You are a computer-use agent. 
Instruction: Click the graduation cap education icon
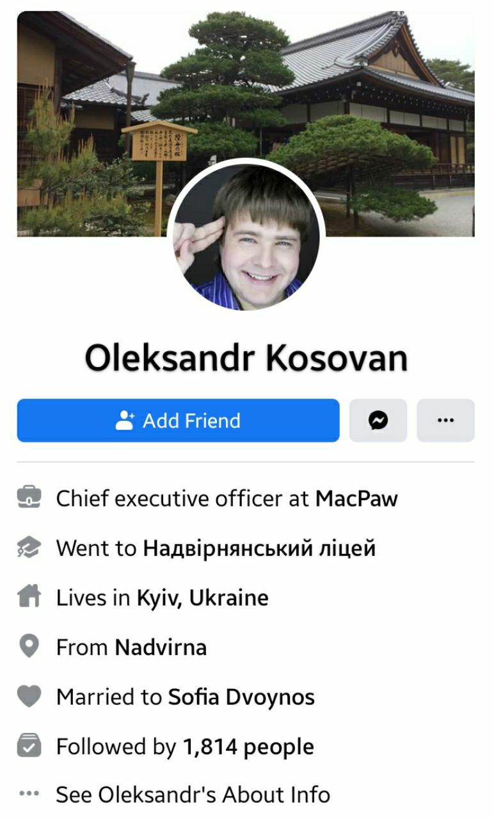[x=29, y=547]
